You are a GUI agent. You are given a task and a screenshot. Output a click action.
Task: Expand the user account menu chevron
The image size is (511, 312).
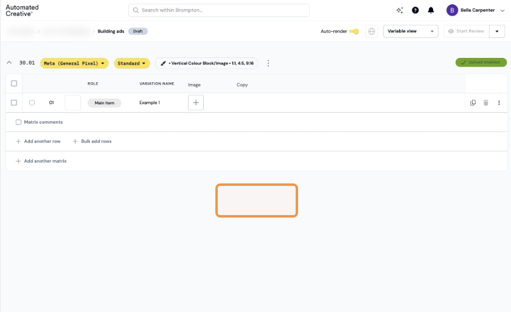click(502, 10)
